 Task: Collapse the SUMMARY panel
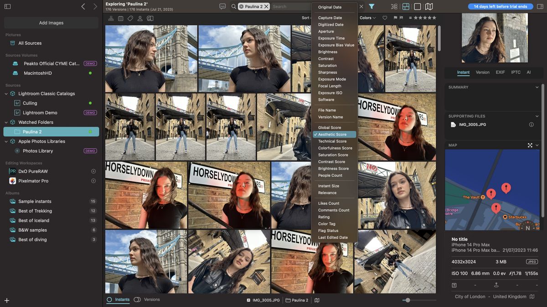click(537, 87)
